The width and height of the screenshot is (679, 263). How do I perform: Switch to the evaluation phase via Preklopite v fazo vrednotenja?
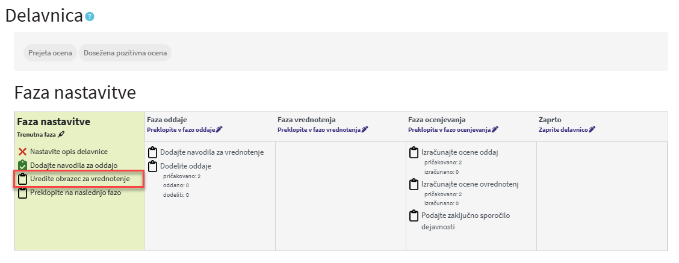point(319,129)
